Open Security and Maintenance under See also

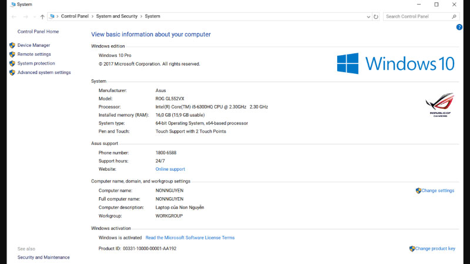43,257
